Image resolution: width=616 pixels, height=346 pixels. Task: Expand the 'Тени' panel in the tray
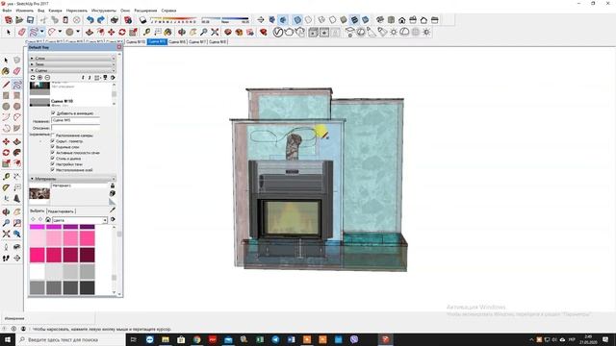click(x=73, y=64)
